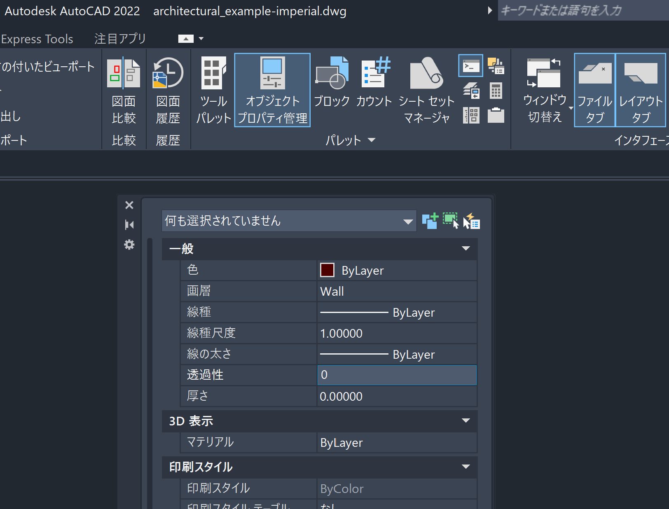Viewport: 669px width, 509px height.
Task: Click the マテリアル property label
Action: coord(210,442)
